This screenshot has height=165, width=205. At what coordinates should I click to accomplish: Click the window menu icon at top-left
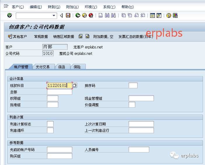pos(6,6)
